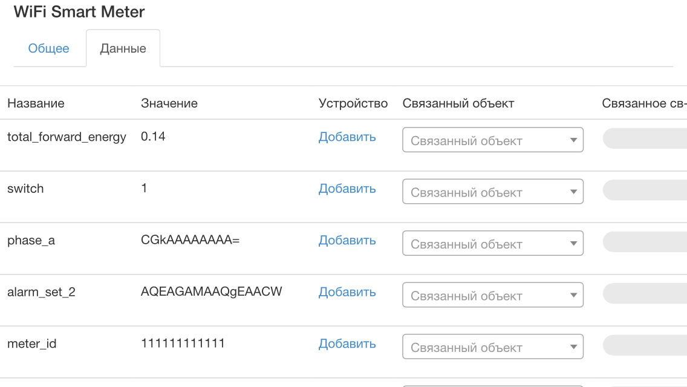The image size is (687, 387).
Task: Expand Связанный объект dropdown in meter_id row
Action: [492, 346]
